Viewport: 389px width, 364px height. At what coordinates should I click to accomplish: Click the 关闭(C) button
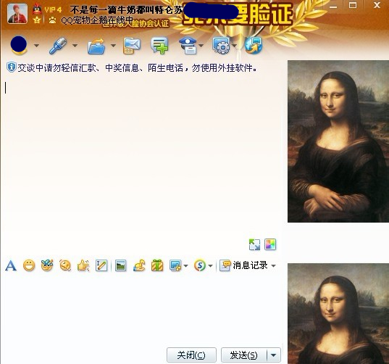coord(191,355)
